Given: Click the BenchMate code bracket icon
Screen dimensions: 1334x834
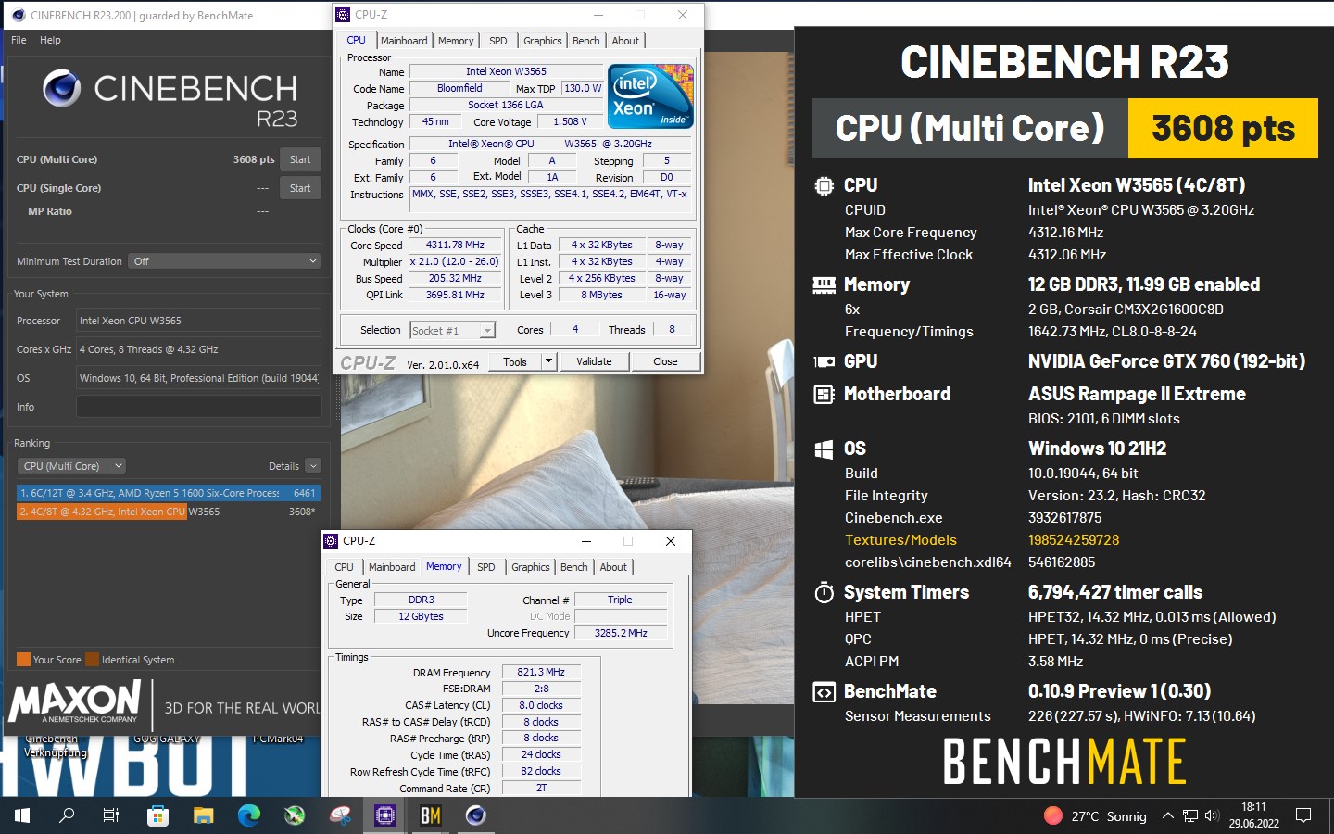Looking at the screenshot, I should (x=824, y=692).
